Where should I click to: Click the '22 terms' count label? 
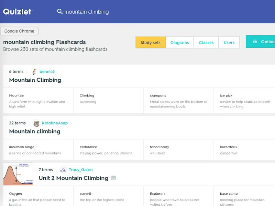pyautogui.click(x=18, y=123)
